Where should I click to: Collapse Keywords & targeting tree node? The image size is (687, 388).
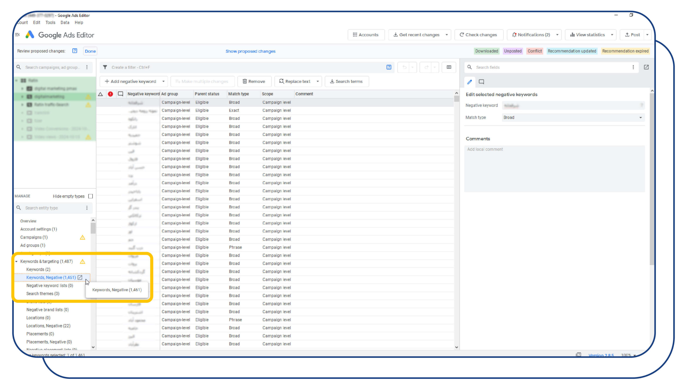tap(16, 262)
